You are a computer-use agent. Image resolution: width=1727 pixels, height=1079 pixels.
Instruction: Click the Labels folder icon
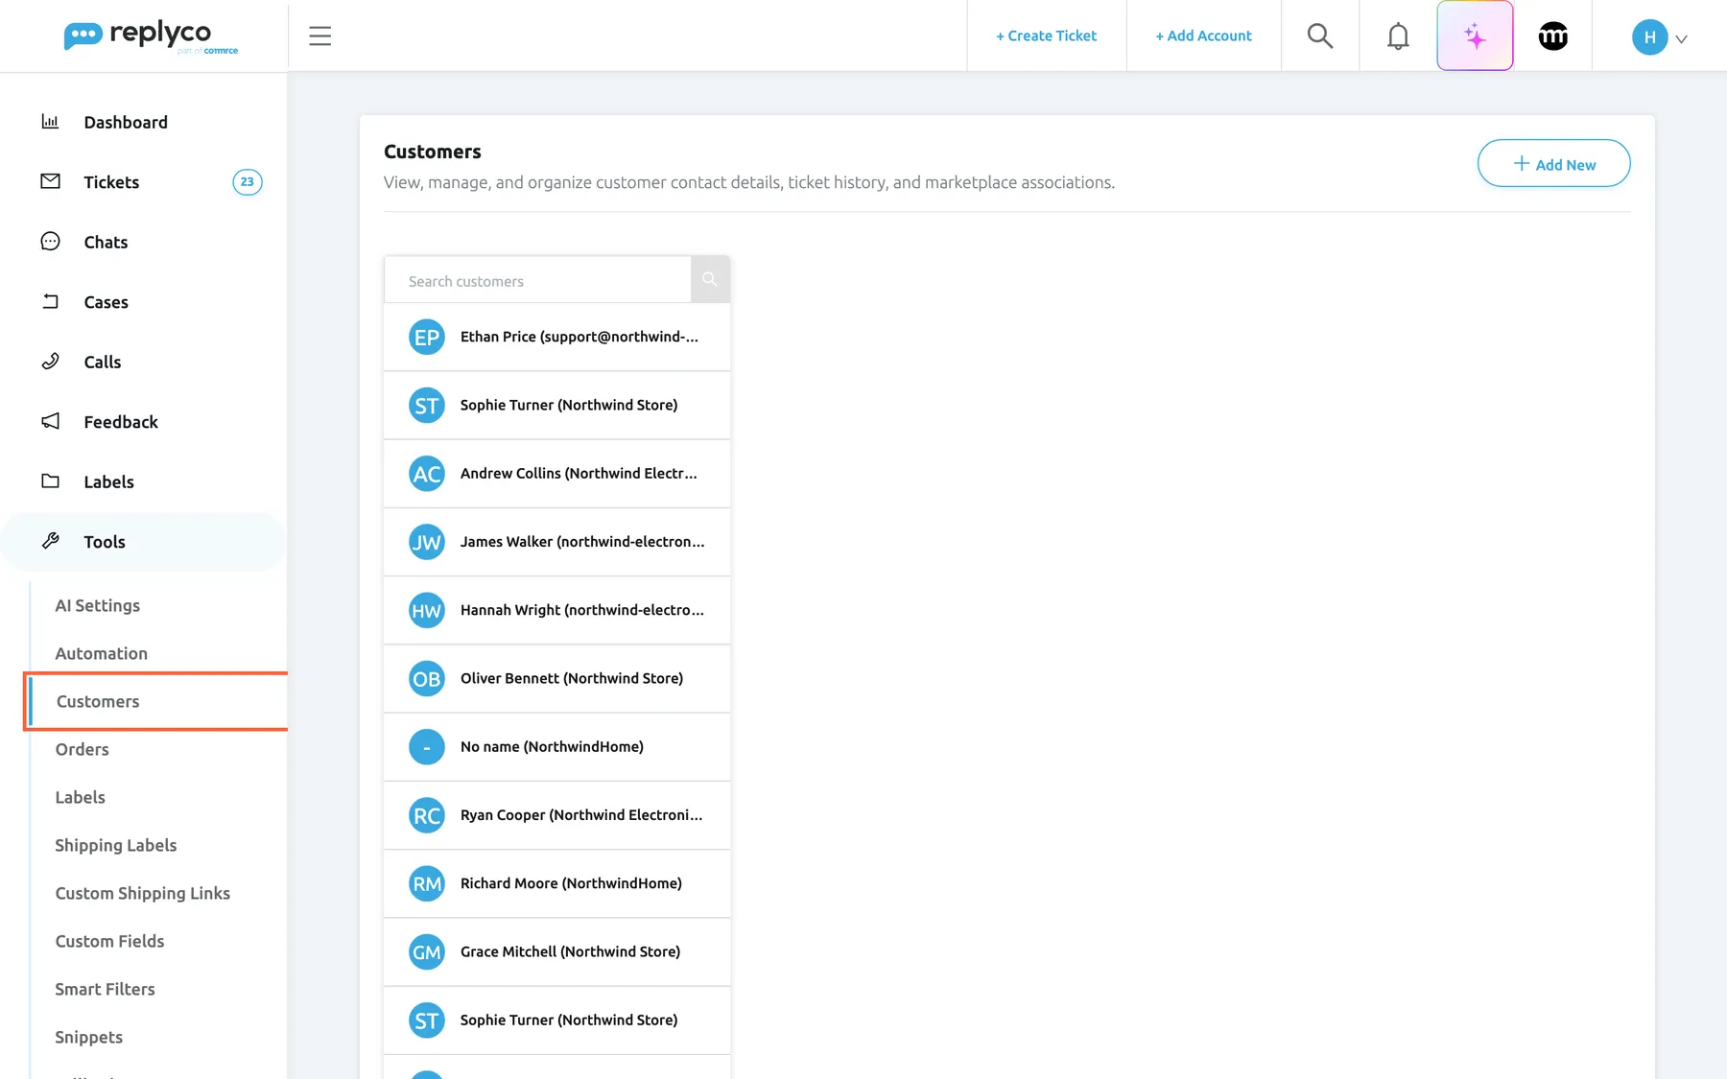[x=50, y=481]
